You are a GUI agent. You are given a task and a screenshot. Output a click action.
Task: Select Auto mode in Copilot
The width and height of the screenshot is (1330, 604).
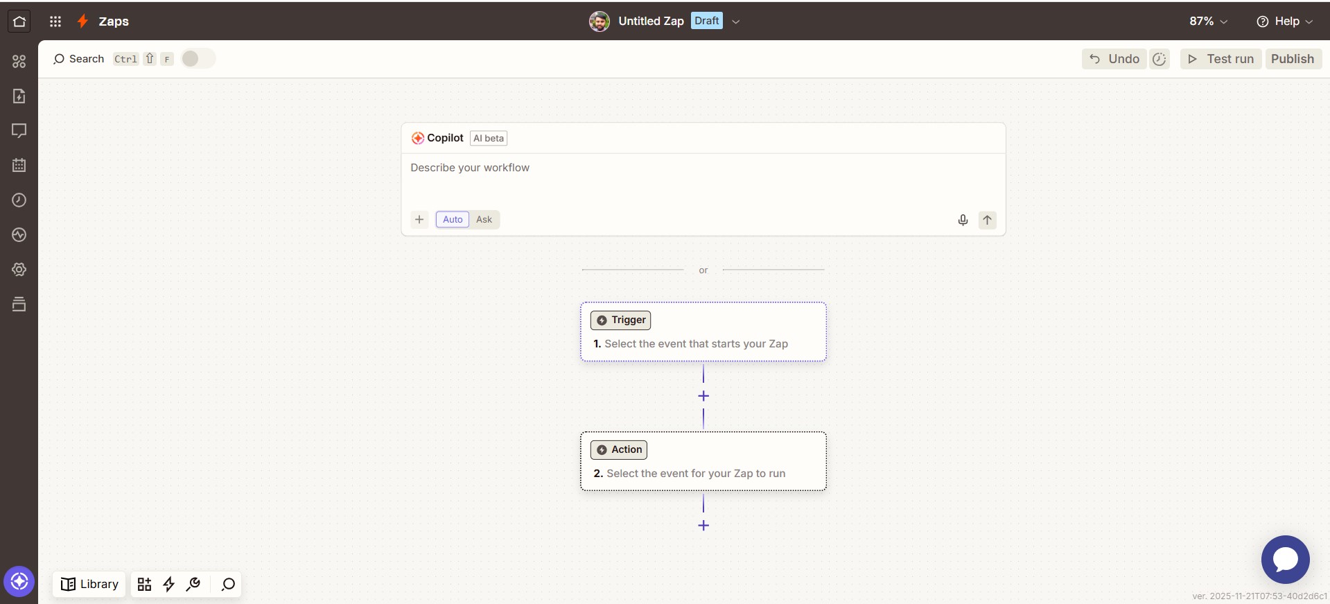click(453, 220)
